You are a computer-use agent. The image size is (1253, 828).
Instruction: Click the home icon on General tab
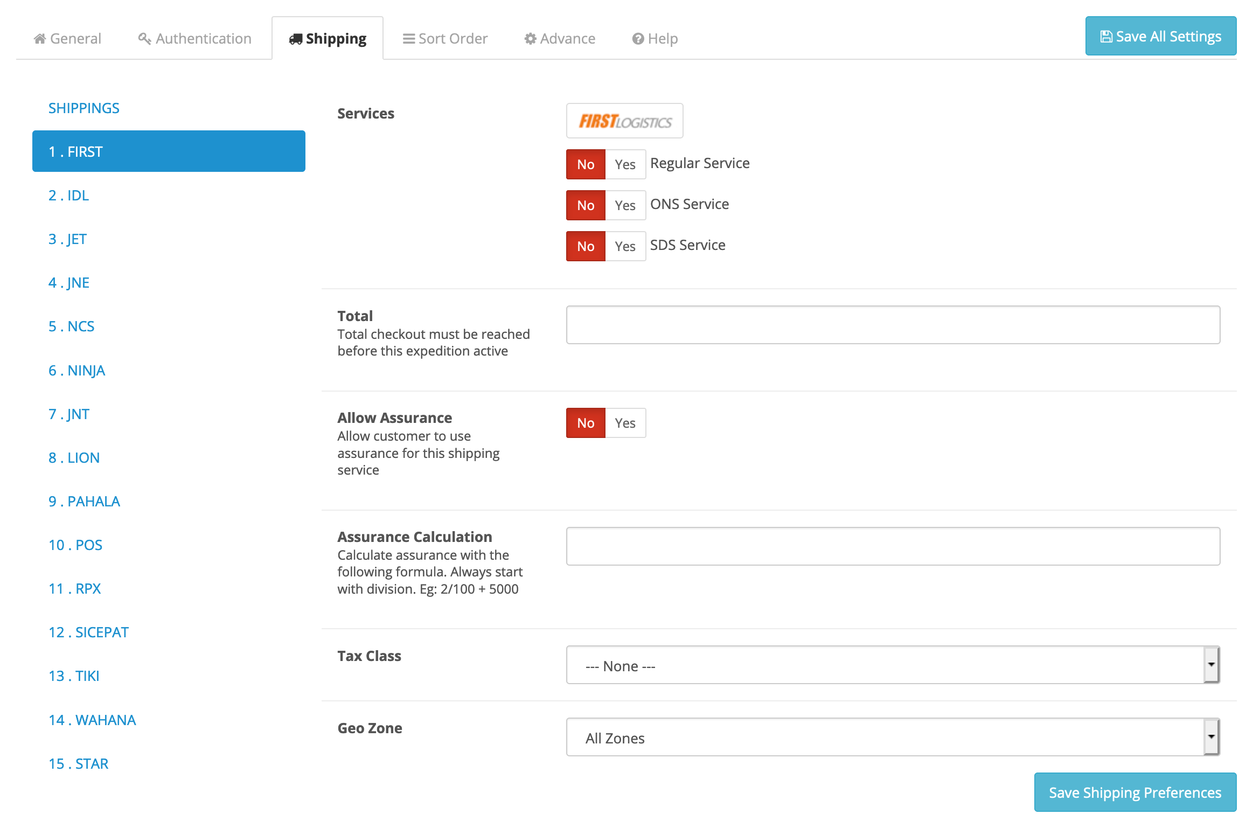39,39
